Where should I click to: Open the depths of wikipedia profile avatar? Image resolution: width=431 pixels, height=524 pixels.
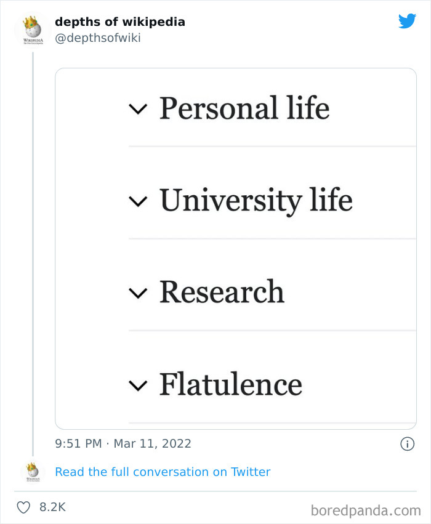32,30
